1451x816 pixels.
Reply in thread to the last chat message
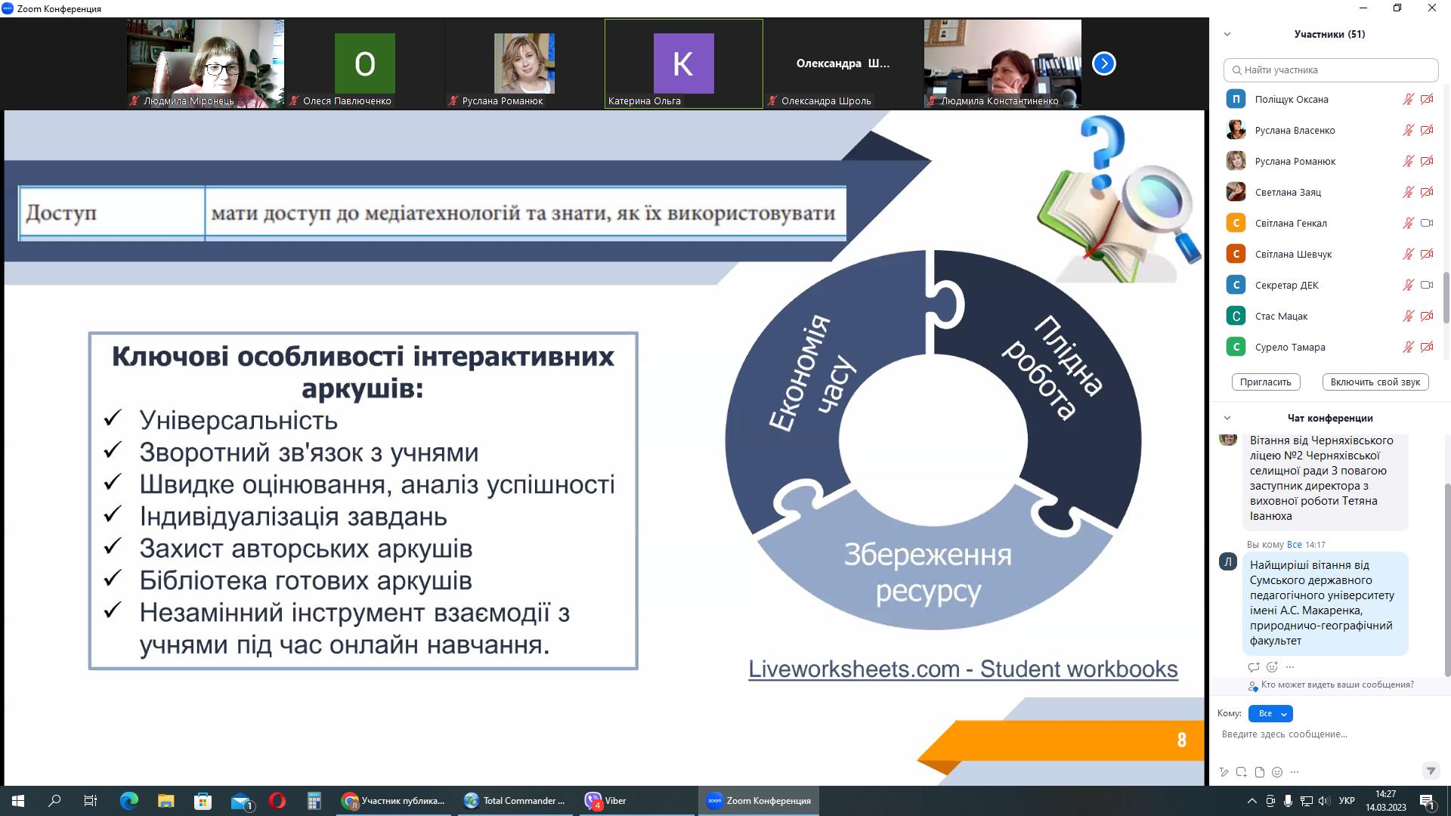1254,667
